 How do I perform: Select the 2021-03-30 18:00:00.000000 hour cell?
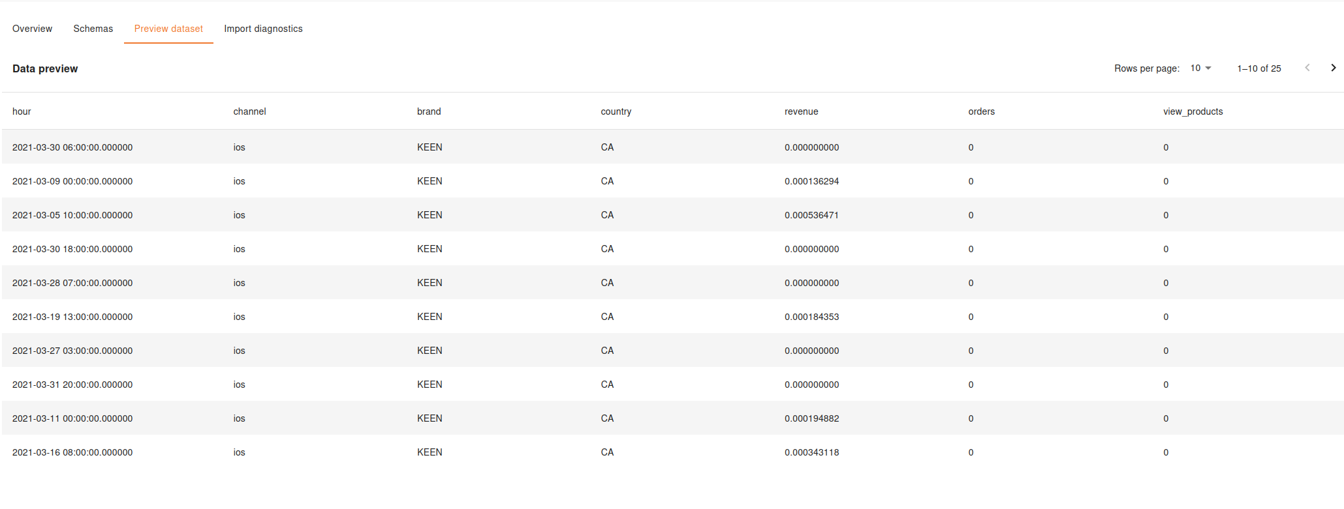click(72, 249)
